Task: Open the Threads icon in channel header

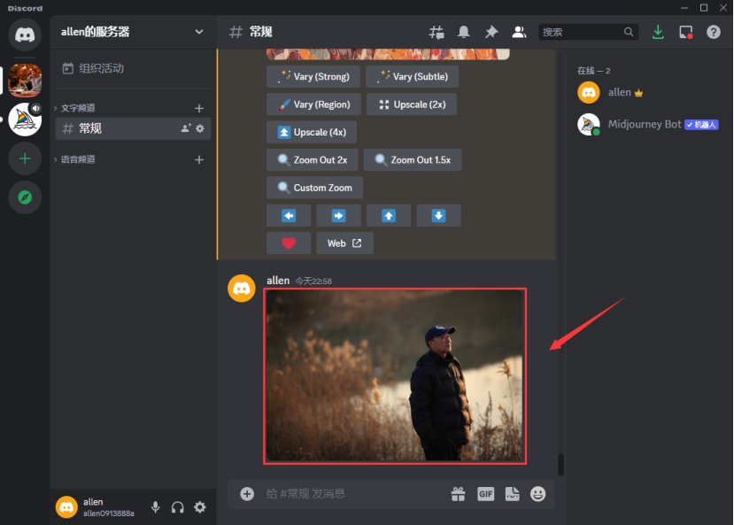Action: coord(437,32)
